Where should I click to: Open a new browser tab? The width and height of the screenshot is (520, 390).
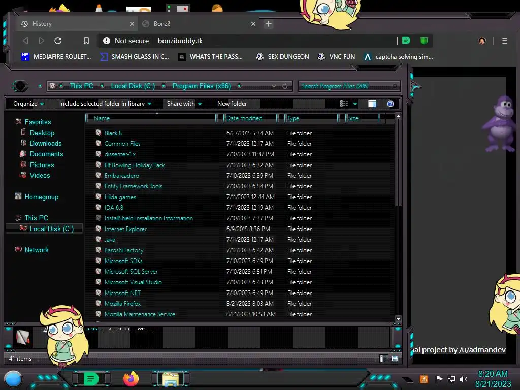pyautogui.click(x=269, y=24)
